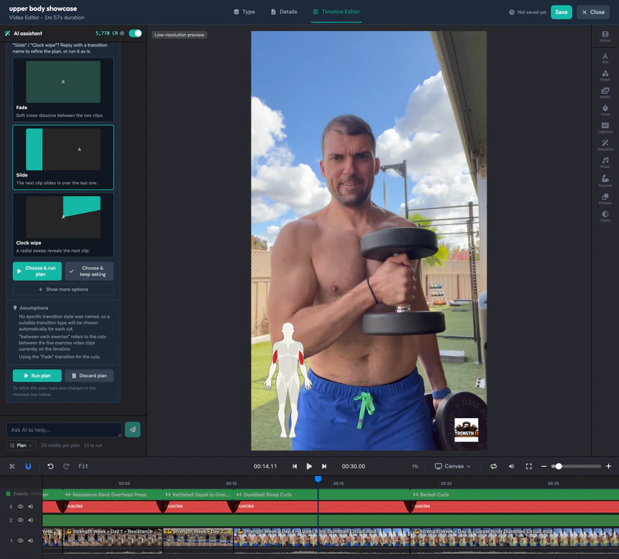The image size is (619, 559).
Task: Expand Show more options
Action: pos(63,290)
